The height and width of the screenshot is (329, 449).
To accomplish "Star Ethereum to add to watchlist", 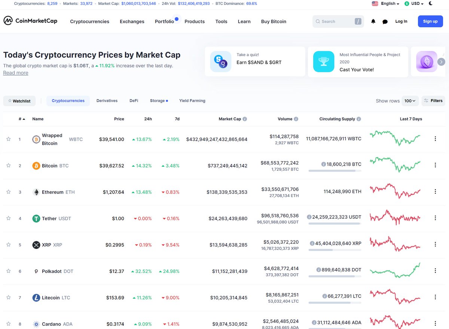I will [x=9, y=192].
